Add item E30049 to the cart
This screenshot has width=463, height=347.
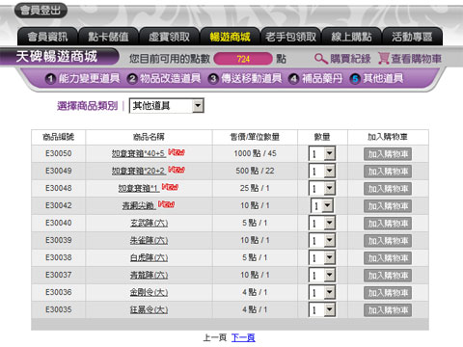(x=388, y=172)
